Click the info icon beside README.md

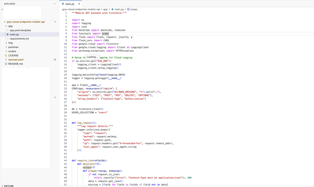click(x=6, y=64)
